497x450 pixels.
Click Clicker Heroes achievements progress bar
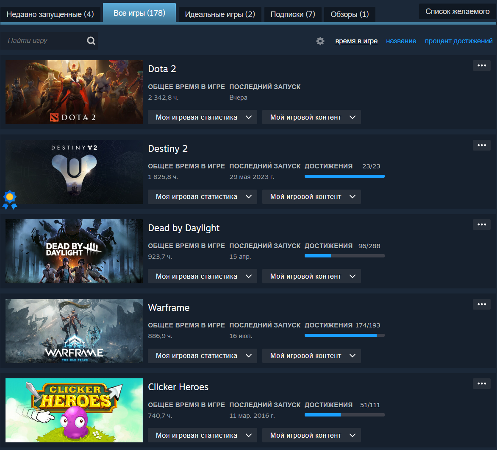click(x=344, y=415)
